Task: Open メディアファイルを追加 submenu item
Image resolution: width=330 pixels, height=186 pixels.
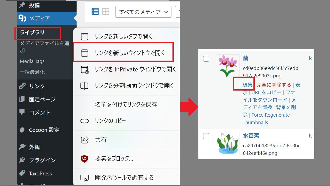Action: 45,47
